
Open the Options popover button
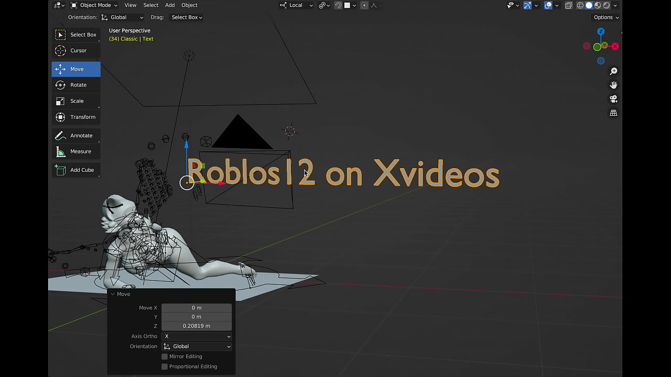point(606,17)
